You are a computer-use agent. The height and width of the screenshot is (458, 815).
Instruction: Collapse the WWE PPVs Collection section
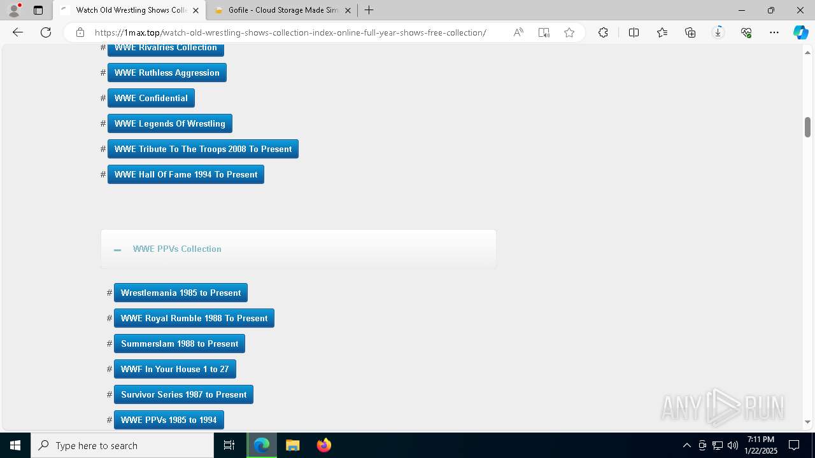tap(117, 249)
